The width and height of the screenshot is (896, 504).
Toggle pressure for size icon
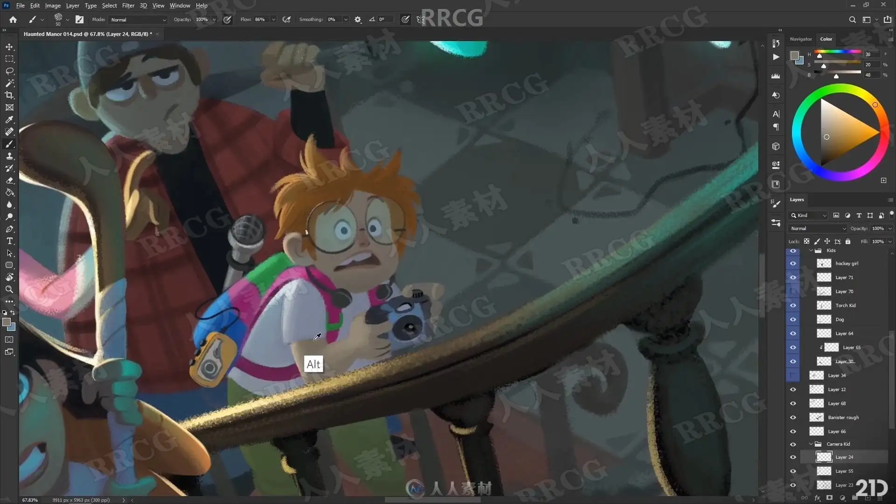coord(406,20)
